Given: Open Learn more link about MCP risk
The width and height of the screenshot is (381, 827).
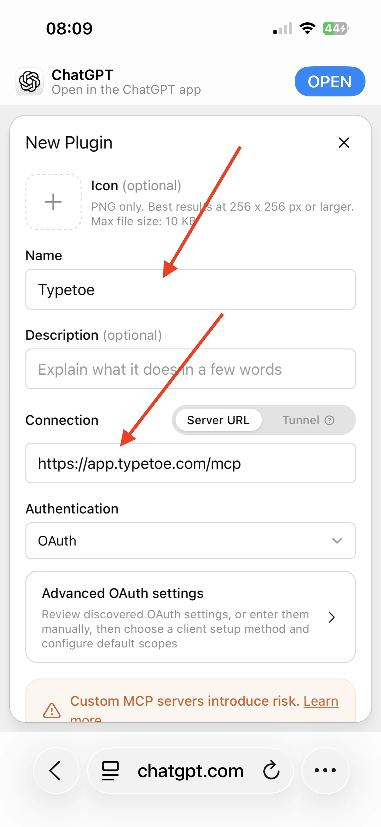Looking at the screenshot, I should click(321, 701).
